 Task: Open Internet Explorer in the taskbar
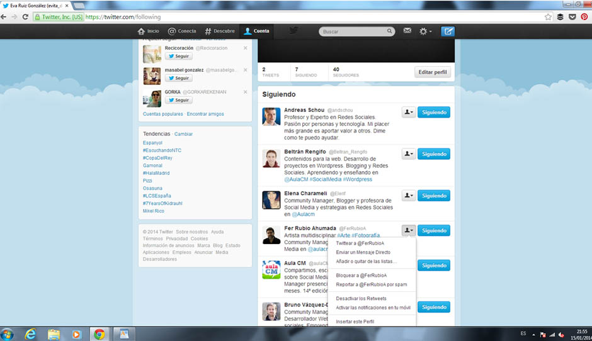(30, 334)
